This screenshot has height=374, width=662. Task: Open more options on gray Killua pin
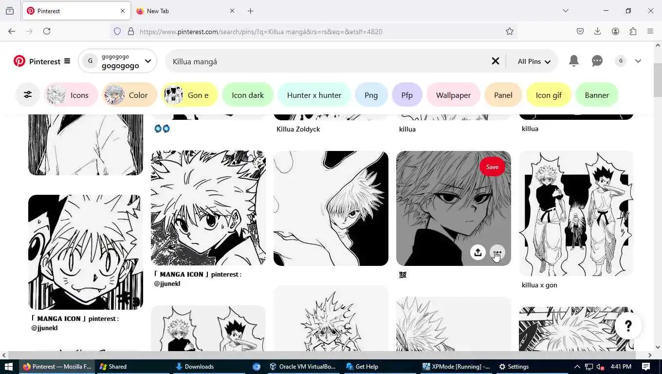[x=497, y=252]
